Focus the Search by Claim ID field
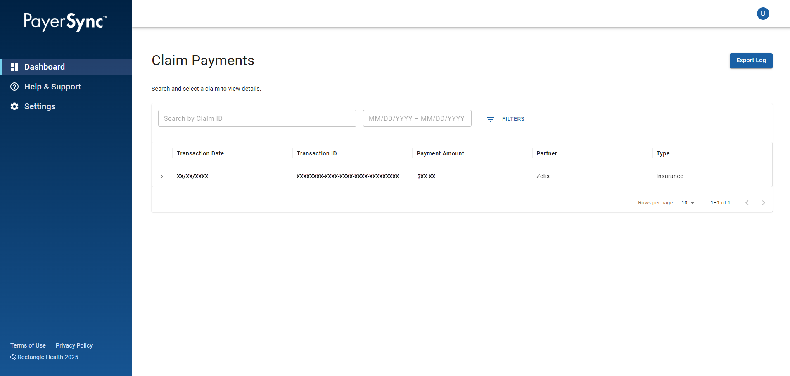Image resolution: width=790 pixels, height=376 pixels. [x=257, y=118]
